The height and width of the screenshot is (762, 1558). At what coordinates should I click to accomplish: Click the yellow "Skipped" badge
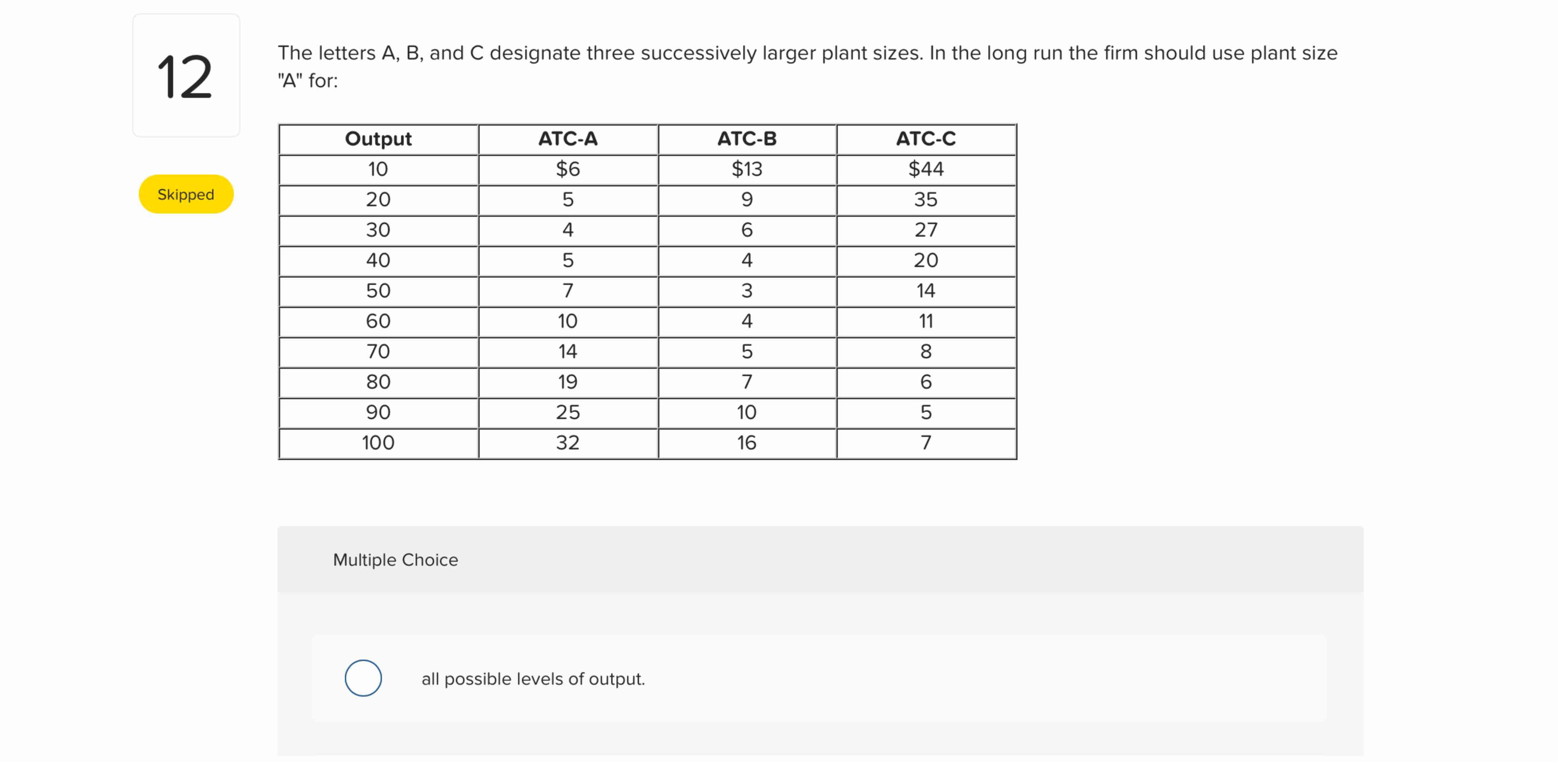(186, 194)
